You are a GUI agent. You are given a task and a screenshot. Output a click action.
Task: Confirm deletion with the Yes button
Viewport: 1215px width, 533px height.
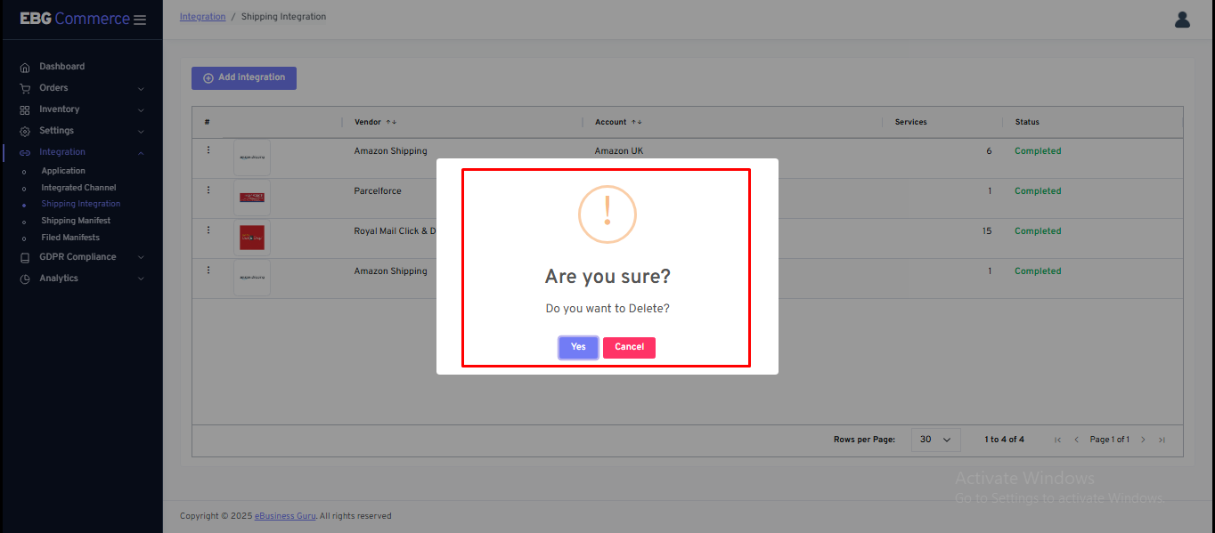pos(578,347)
